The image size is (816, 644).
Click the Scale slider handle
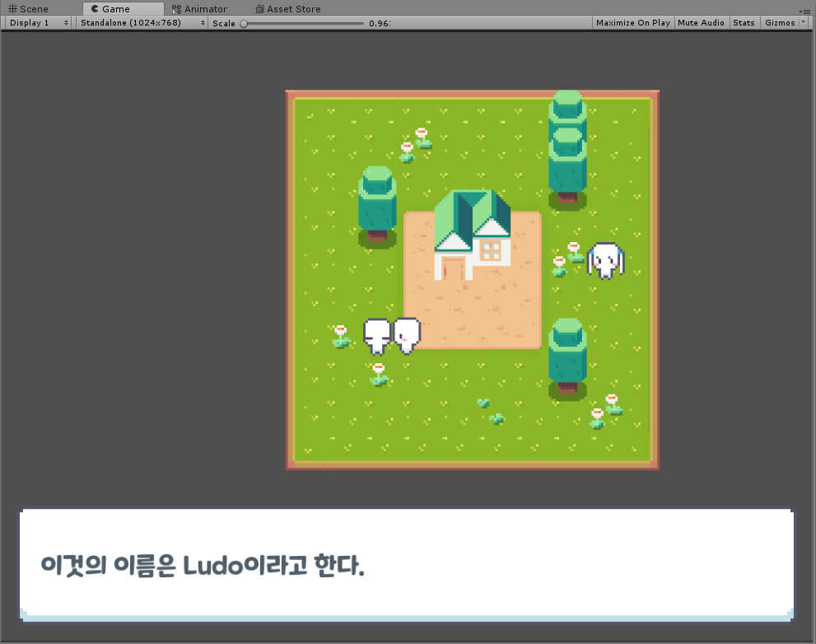pos(244,23)
